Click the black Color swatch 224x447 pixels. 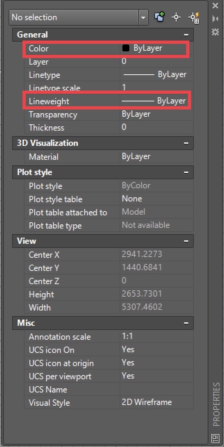coord(126,48)
